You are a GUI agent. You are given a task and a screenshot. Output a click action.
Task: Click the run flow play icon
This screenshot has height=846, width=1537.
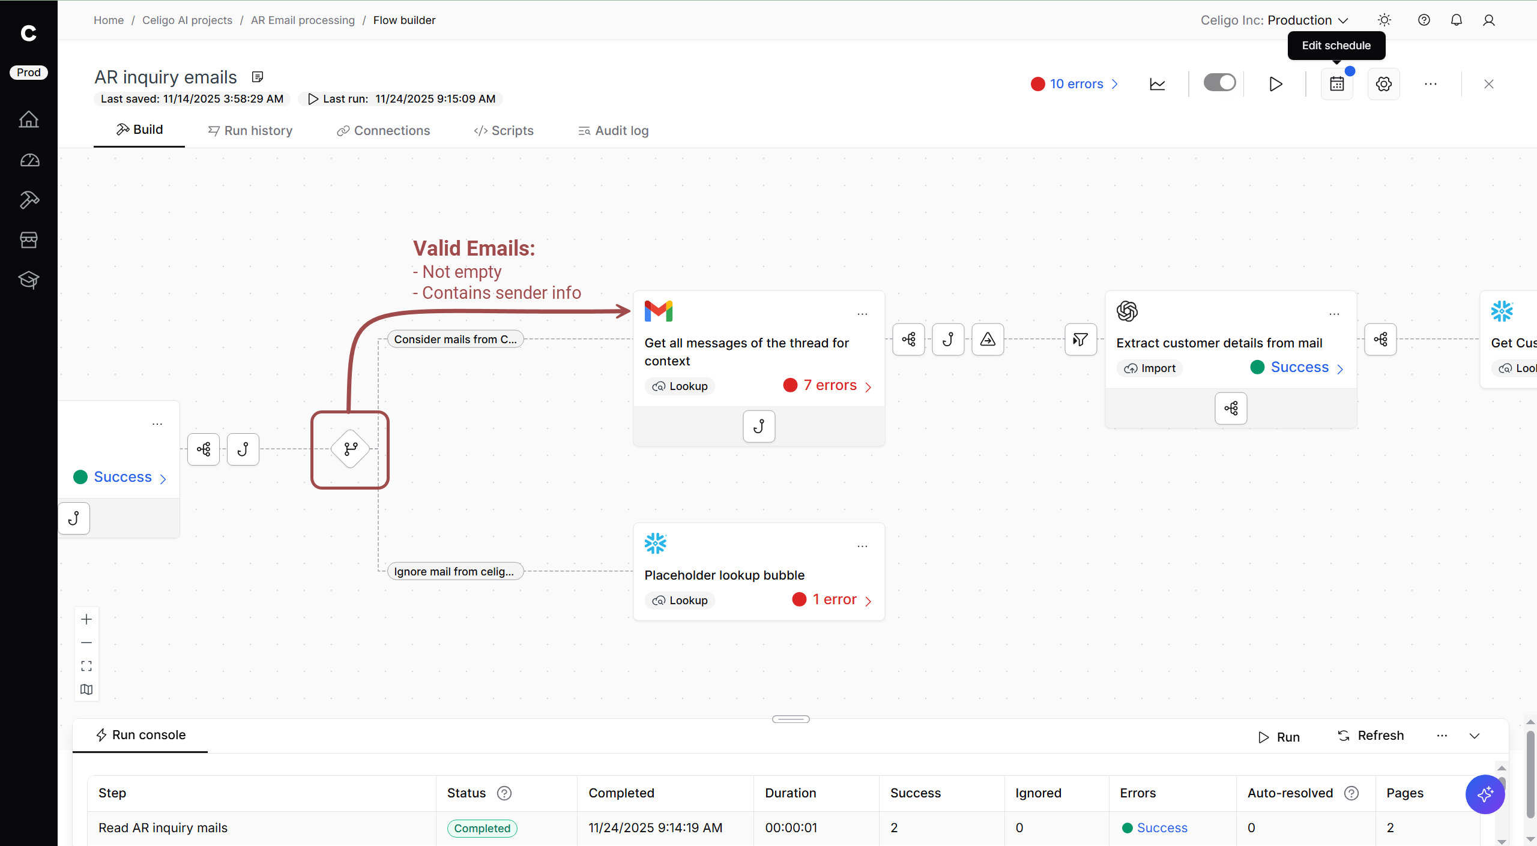click(x=1275, y=84)
